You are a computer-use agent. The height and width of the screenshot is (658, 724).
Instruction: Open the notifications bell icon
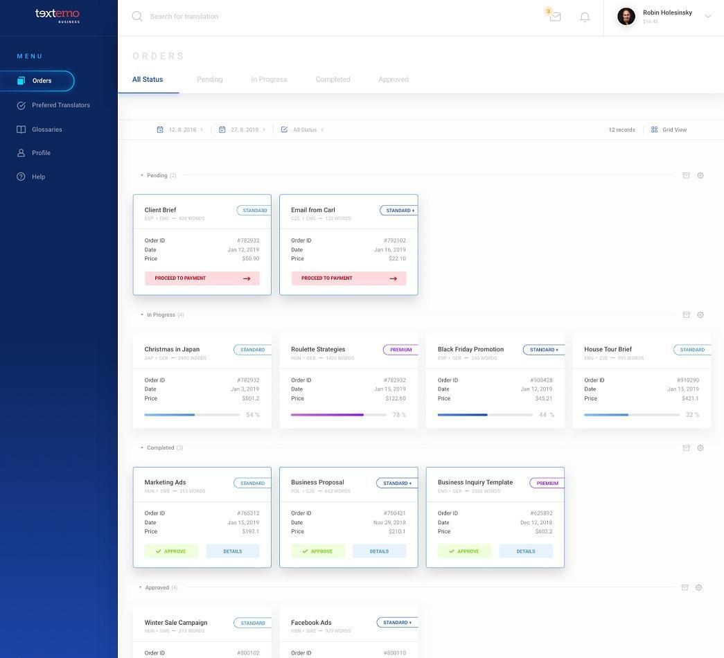[x=585, y=17]
